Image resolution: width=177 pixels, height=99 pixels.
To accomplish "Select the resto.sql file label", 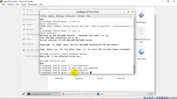I will coord(121,78).
